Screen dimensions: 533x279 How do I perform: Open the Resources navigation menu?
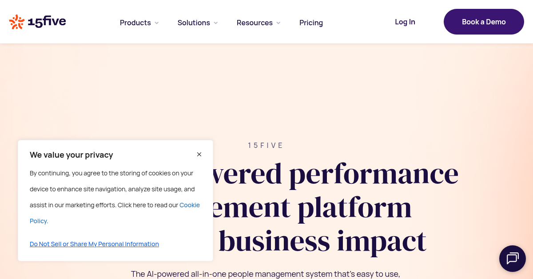coord(255,23)
